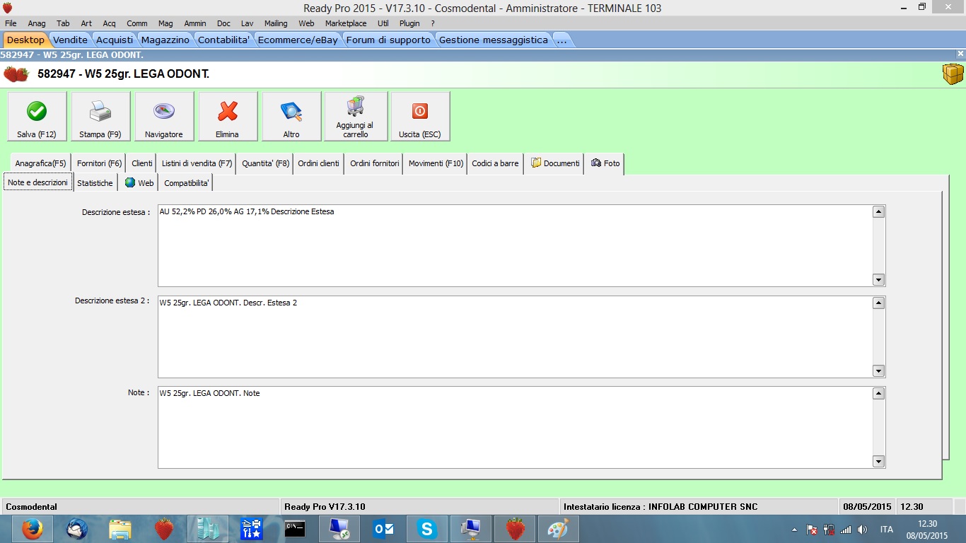Open Outlook from the taskbar
This screenshot has height=543, width=966.
(x=383, y=529)
